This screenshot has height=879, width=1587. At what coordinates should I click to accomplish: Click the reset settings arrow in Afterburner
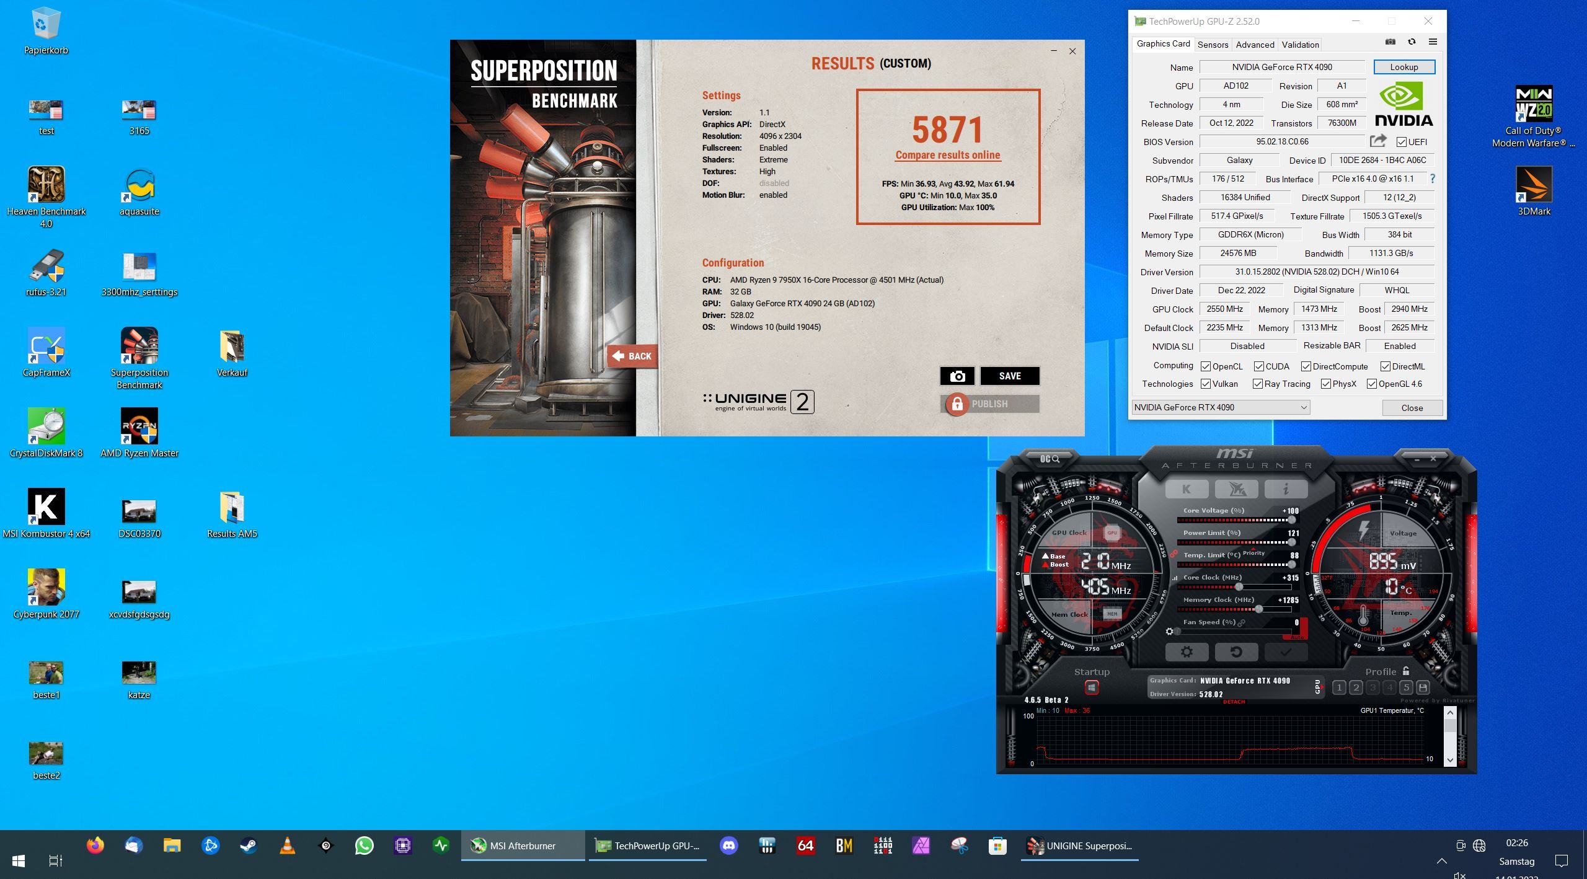[x=1236, y=652]
